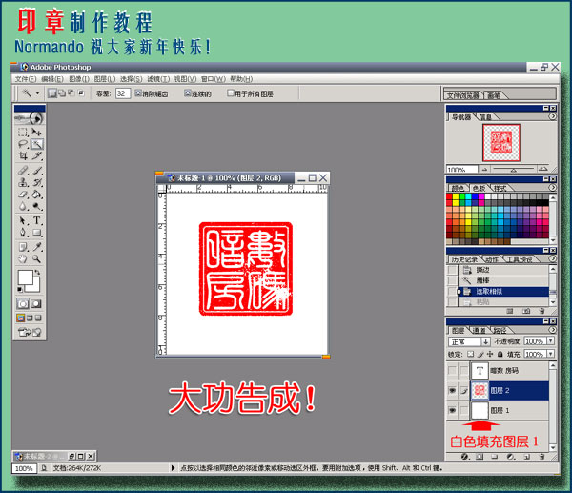
Task: Open the 文件浏览器 file browser tab
Action: [462, 95]
